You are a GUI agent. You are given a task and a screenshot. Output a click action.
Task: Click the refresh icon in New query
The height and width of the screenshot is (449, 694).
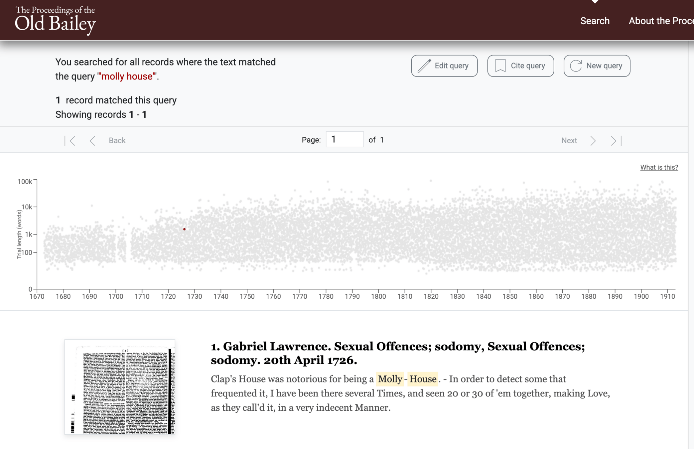(576, 66)
